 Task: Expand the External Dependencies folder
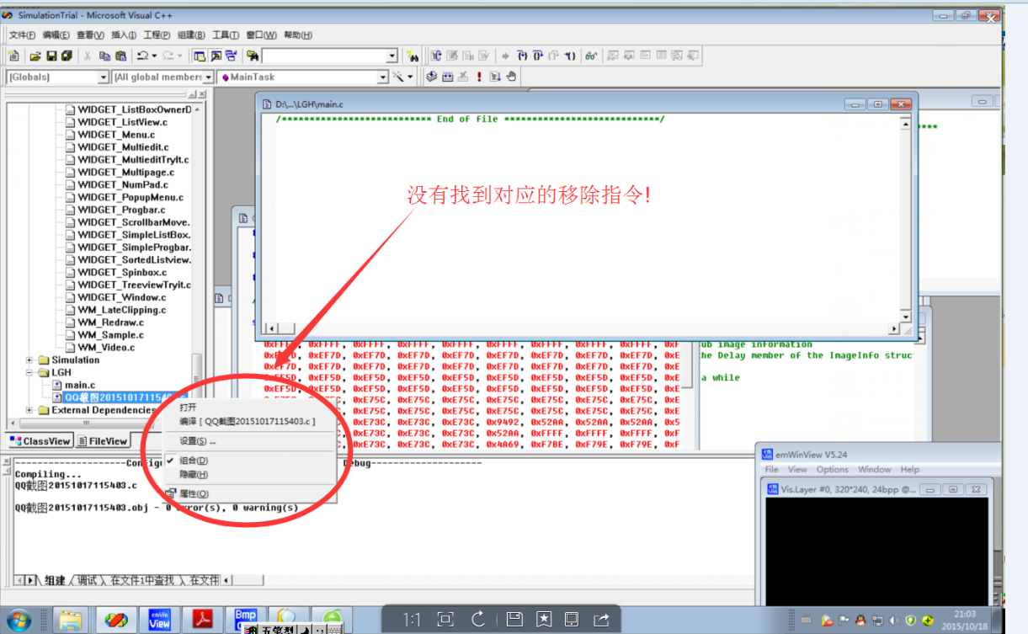point(30,410)
